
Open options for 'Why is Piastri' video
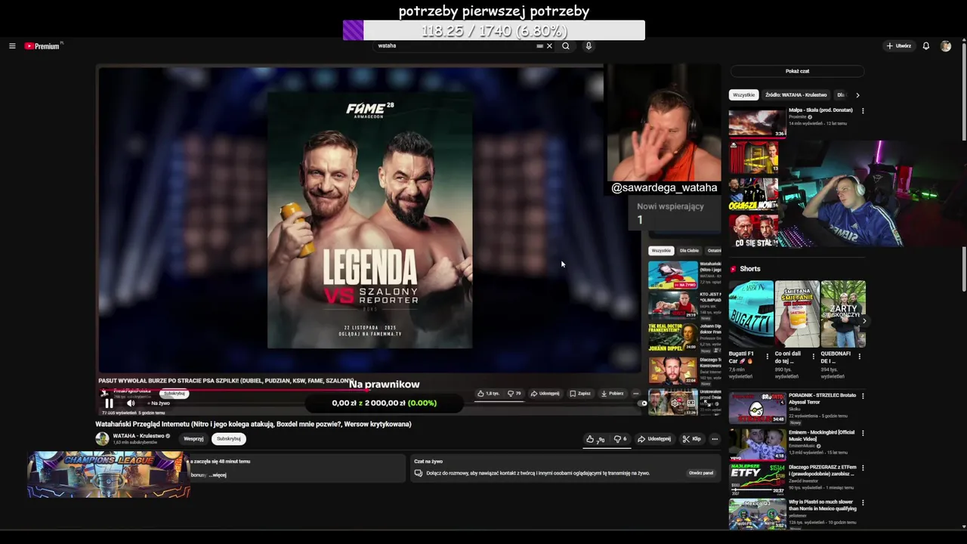[x=863, y=502]
